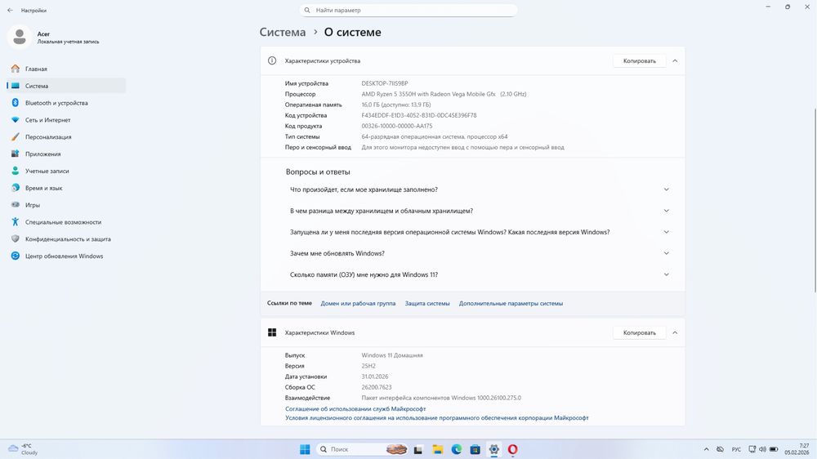Click the settings page vertical scrollbar

(x=815, y=201)
